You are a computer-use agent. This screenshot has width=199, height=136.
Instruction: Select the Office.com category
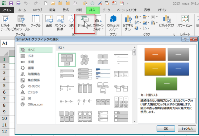[36, 104]
